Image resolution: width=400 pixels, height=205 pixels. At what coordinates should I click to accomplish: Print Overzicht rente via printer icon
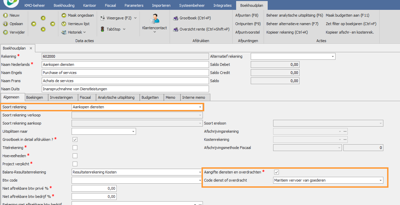175,29
